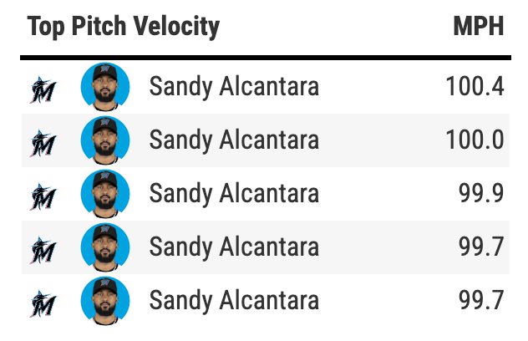This screenshot has width=528, height=341.
Task: Open player headshot in the 100.0 row
Action: [x=105, y=140]
